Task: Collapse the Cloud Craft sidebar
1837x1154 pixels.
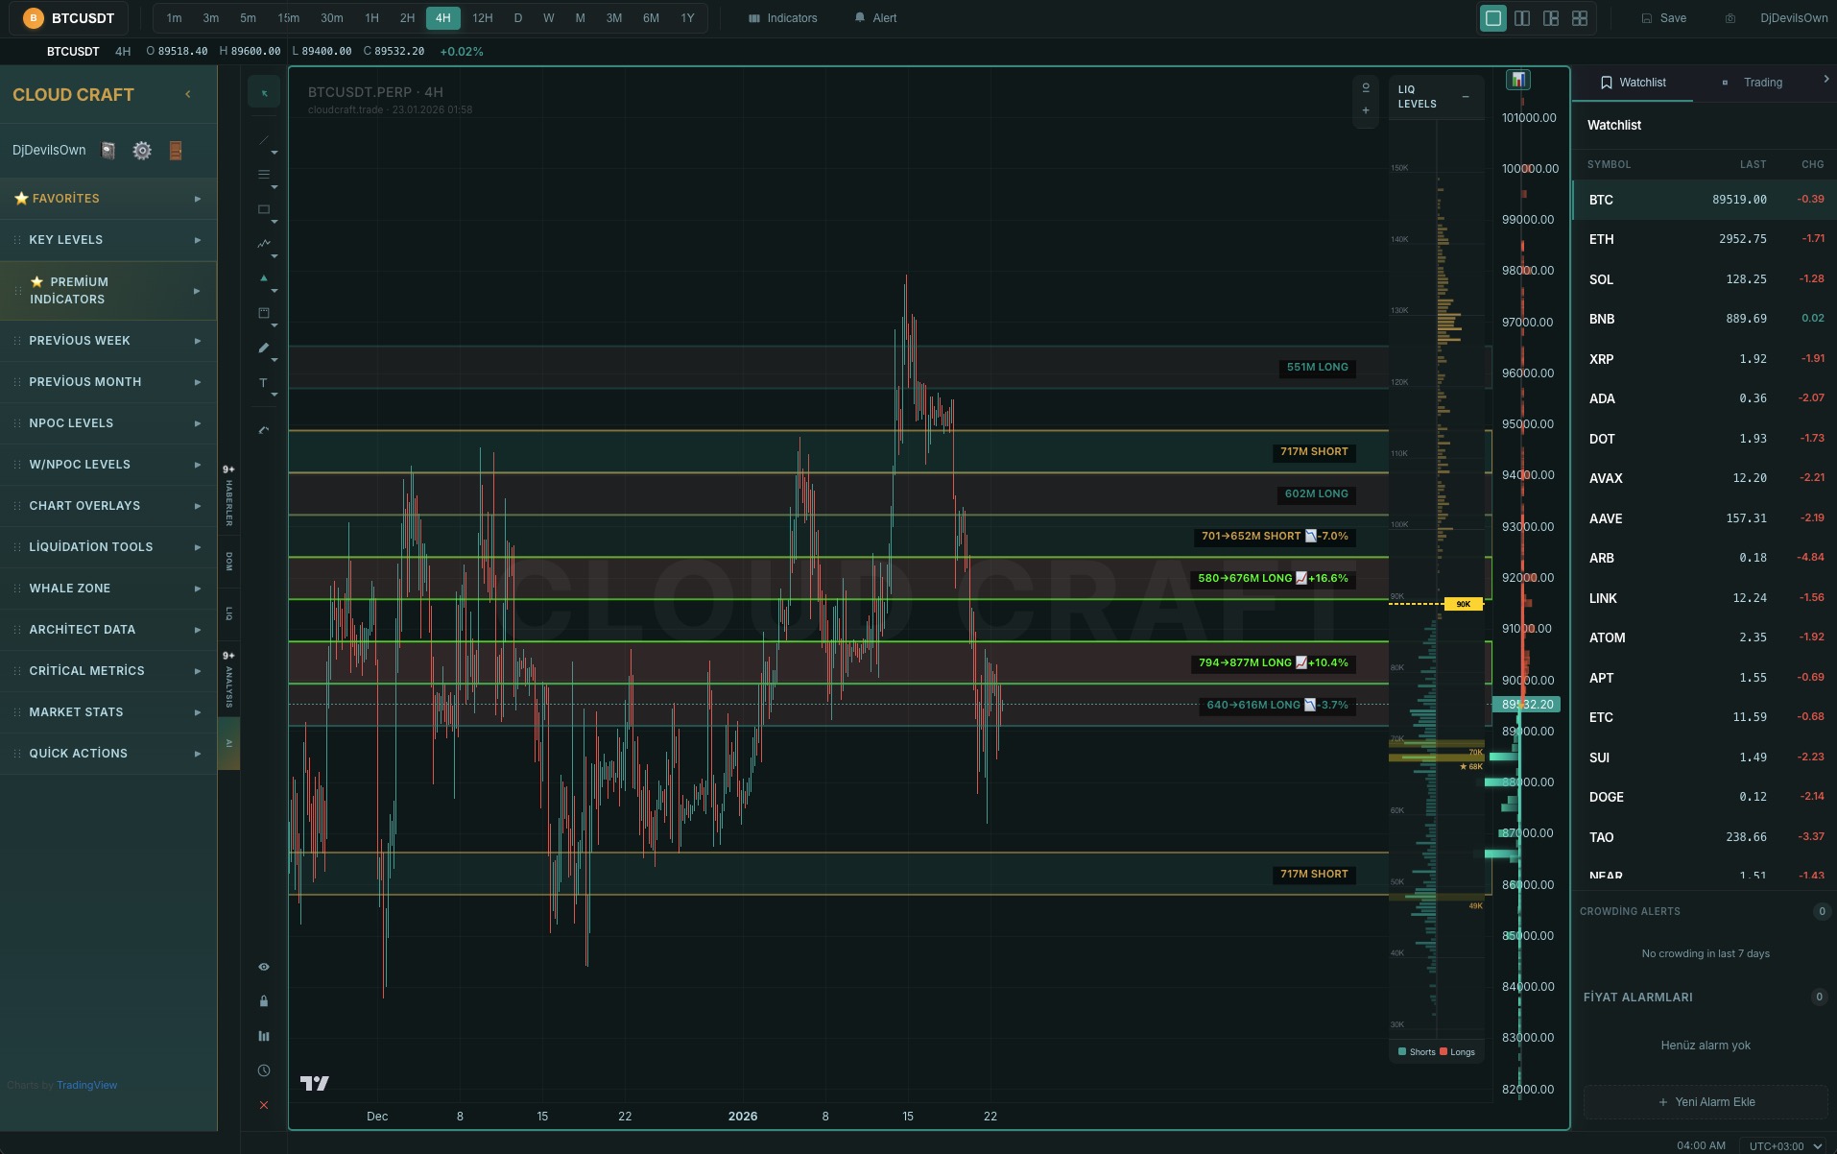Action: point(188,94)
